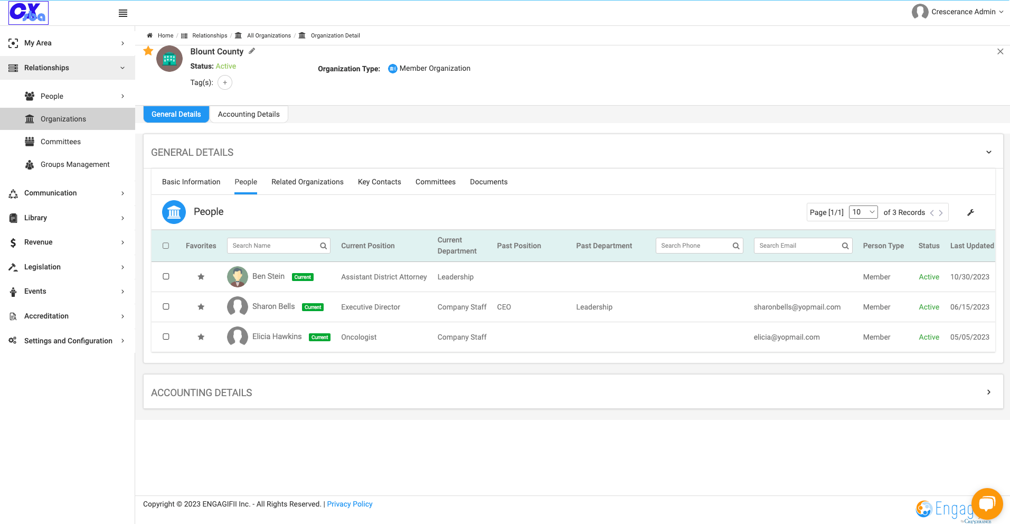Add a tag with the plus icon
Screen dimensions: 1010x524
(x=225, y=82)
